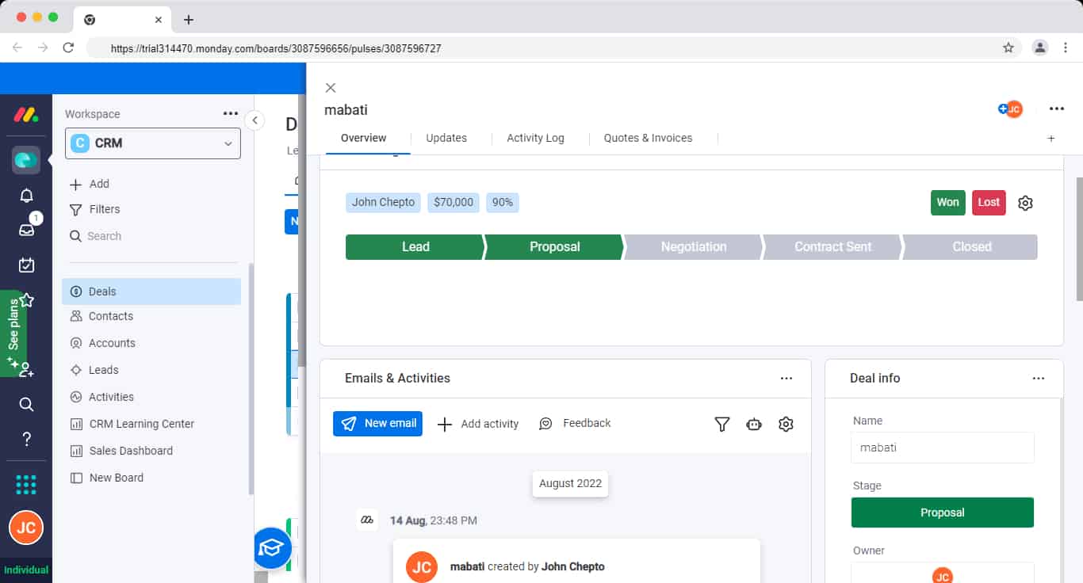Image resolution: width=1083 pixels, height=583 pixels.
Task: Switch to the Activity Log tab
Action: tap(535, 138)
